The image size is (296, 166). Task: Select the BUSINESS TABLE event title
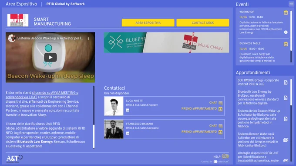[250, 43]
